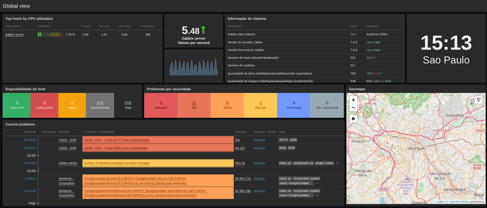
Task: Click Atualizar for the installed packages problem
Action: [x=259, y=163]
